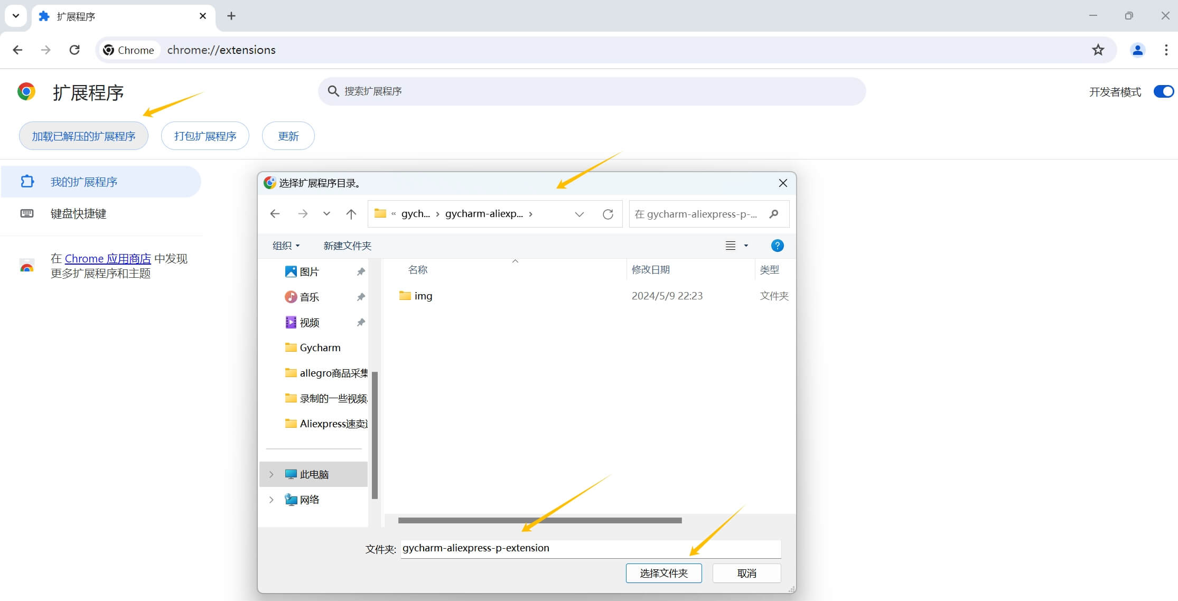Screen dimensions: 1178x601
Task: Click 新建文件夹 in the dialog toolbar
Action: tap(347, 246)
